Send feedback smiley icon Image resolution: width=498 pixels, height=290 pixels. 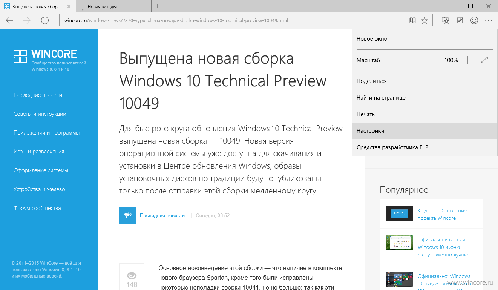[474, 20]
